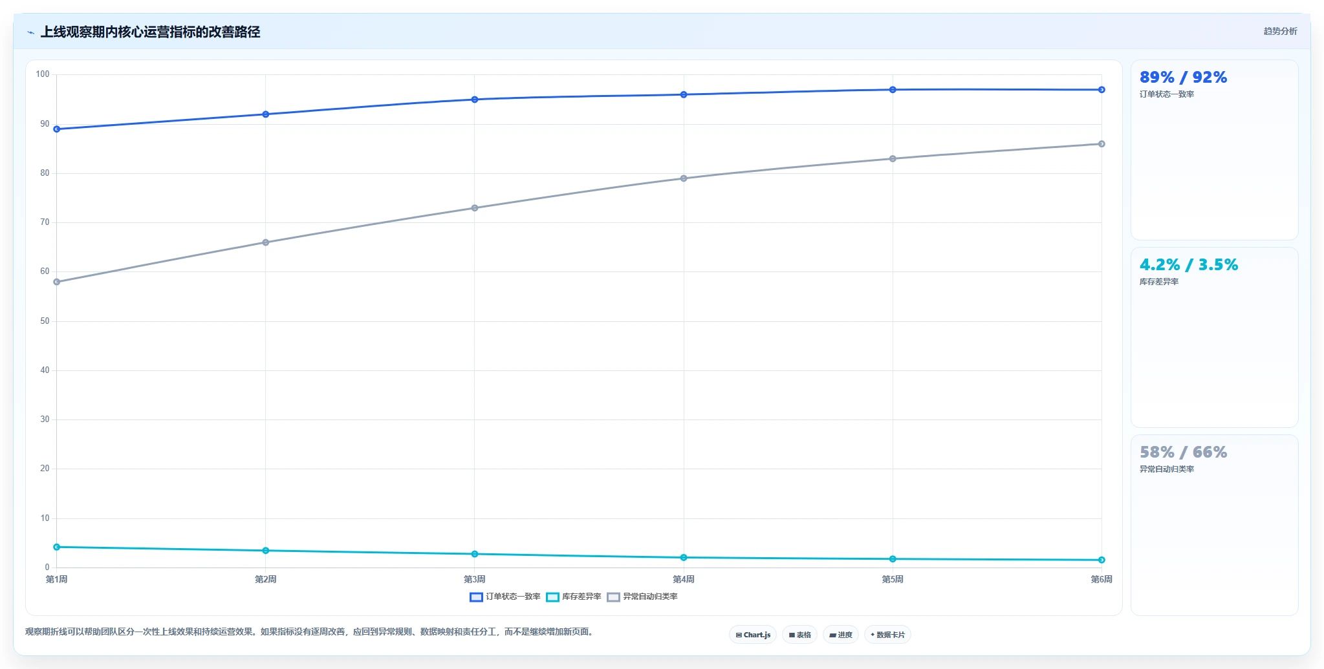Select the 第3周 point on the gray 异常自动归类率 line

click(475, 208)
